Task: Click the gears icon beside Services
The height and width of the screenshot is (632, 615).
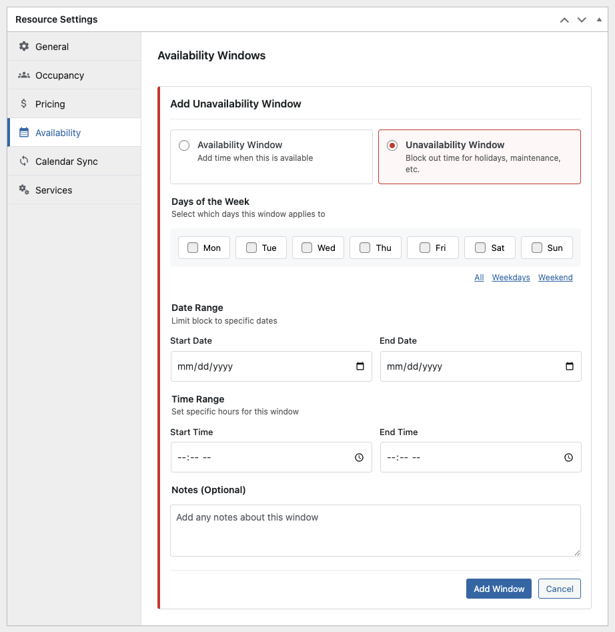Action: coord(24,190)
